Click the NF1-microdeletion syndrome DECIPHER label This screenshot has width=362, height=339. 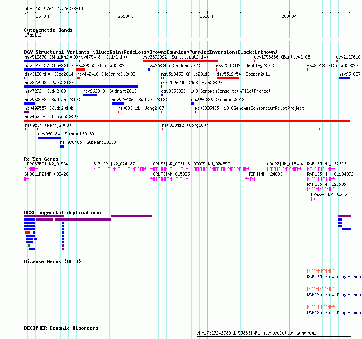(256, 333)
